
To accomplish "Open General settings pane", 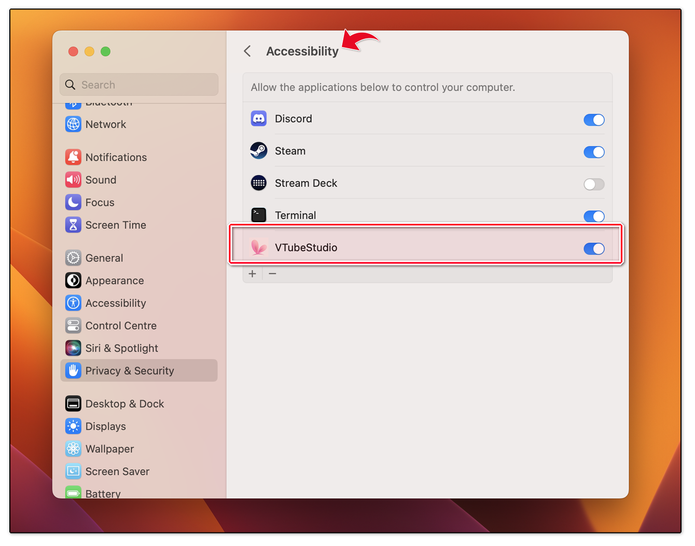I will (138, 258).
